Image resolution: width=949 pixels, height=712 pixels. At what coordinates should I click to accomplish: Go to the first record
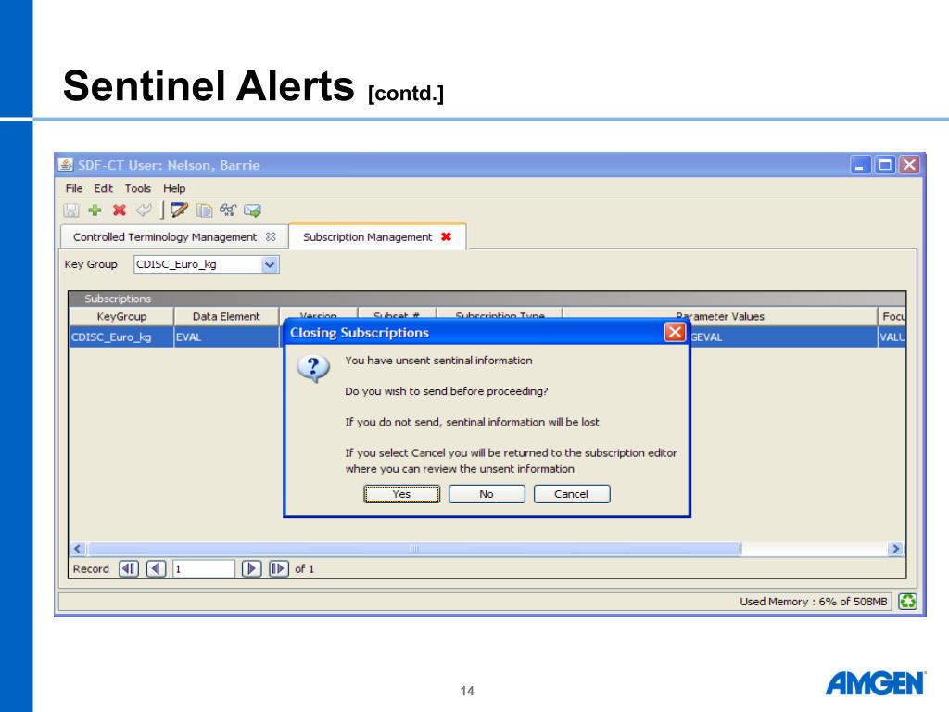[x=129, y=568]
